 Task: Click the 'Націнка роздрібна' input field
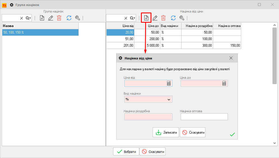pyautogui.click(x=148, y=117)
